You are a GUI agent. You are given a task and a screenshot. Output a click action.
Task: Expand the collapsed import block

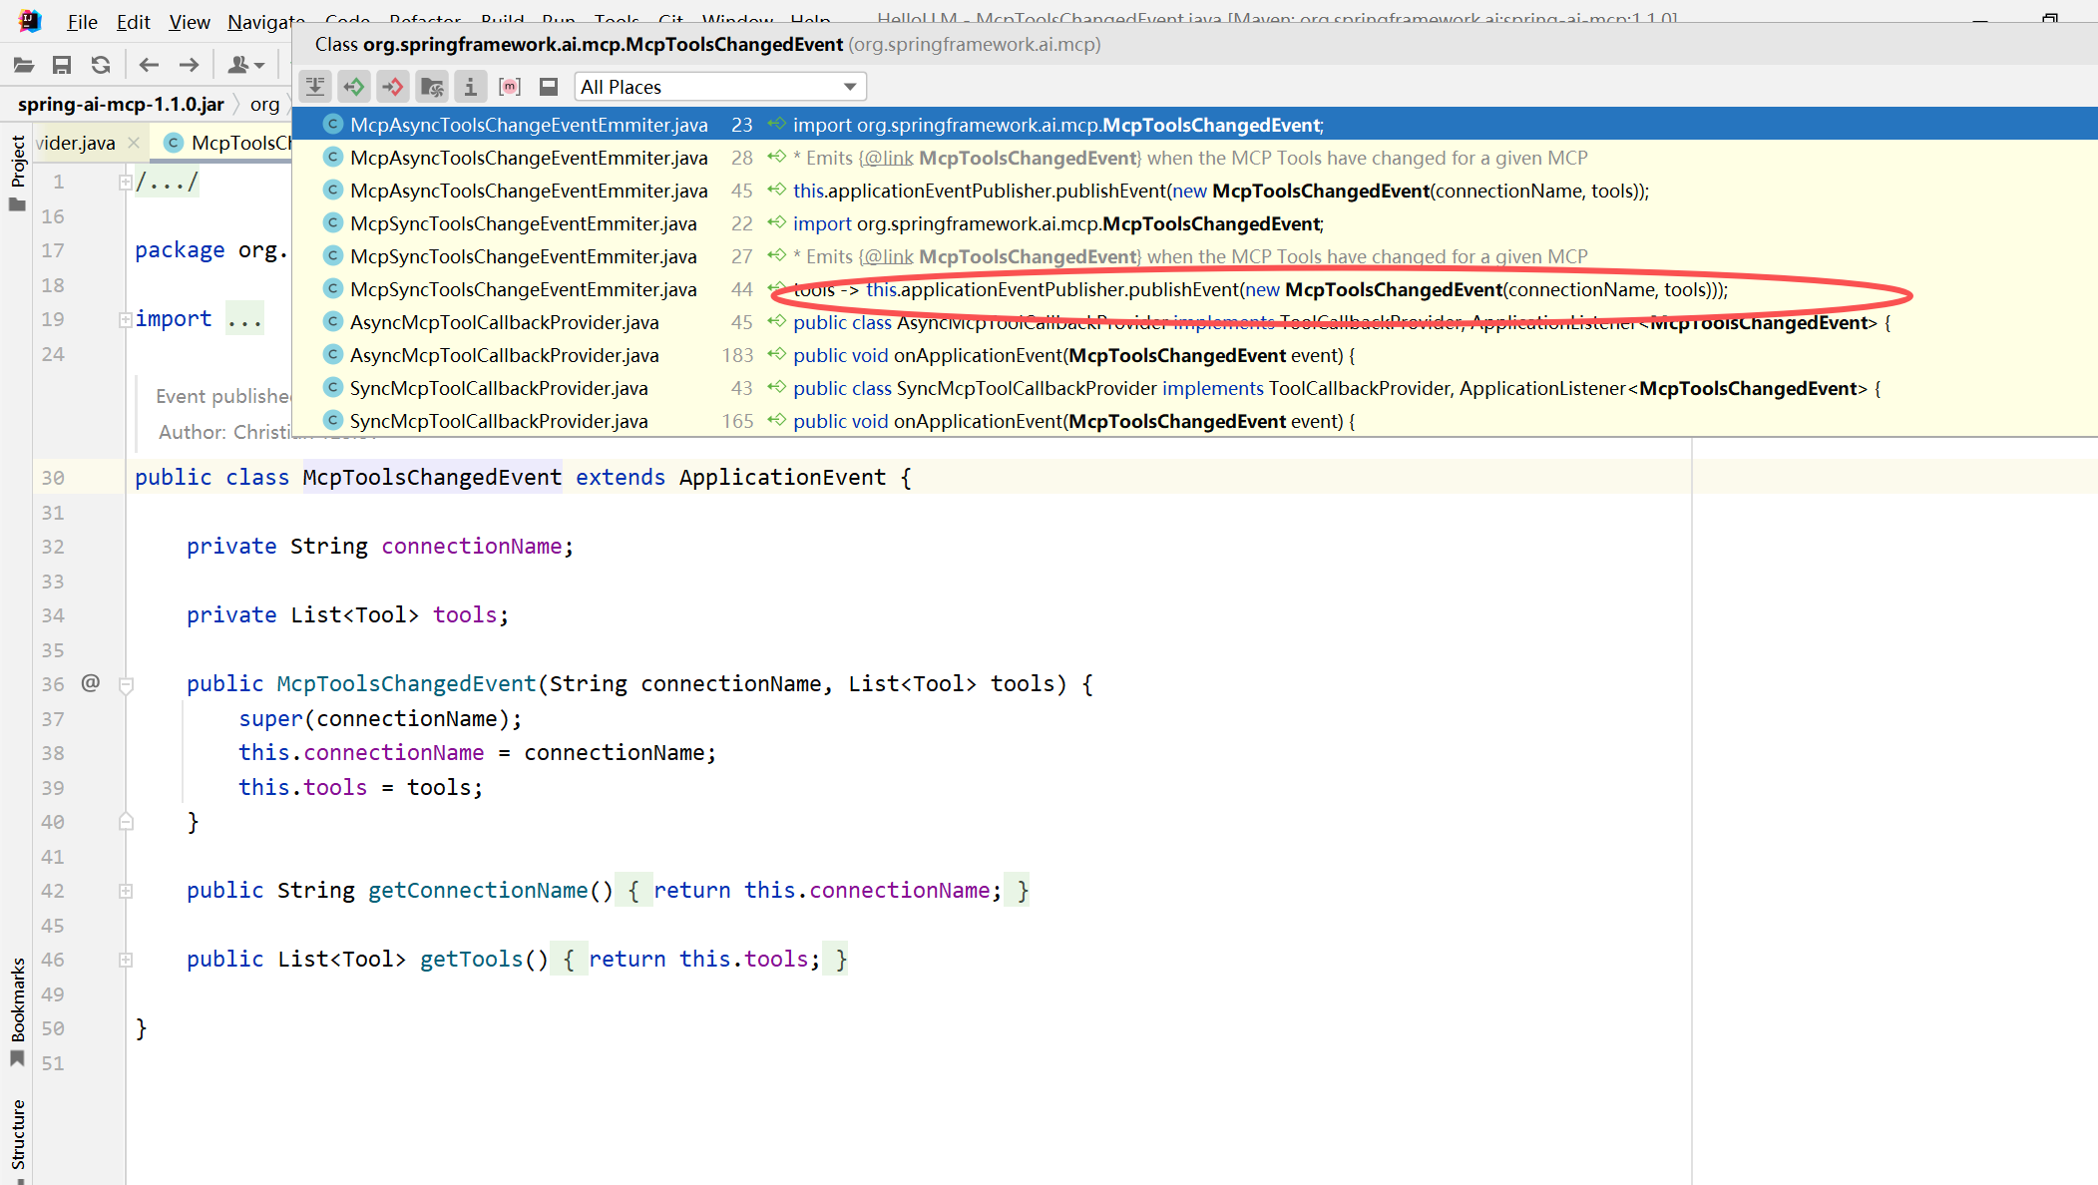[126, 320]
